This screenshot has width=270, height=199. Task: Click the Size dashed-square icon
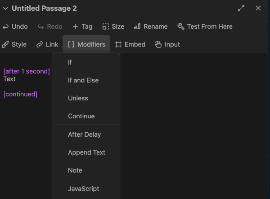click(106, 27)
